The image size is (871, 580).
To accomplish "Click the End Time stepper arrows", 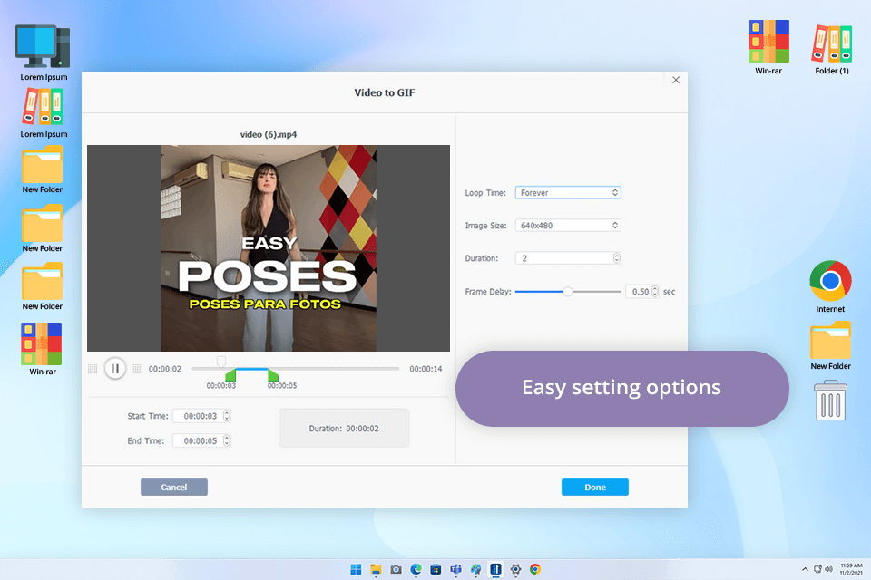I will pyautogui.click(x=226, y=440).
